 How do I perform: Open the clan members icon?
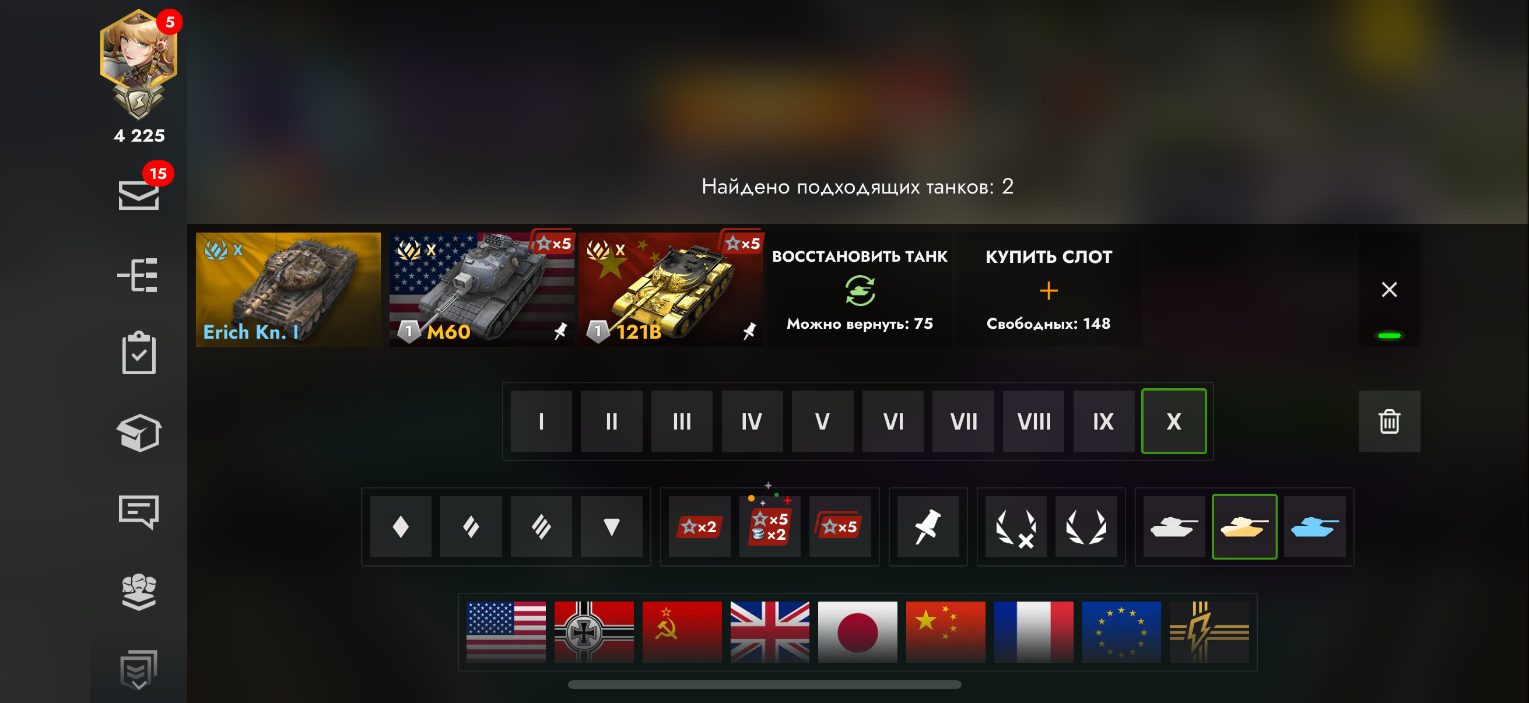tap(139, 591)
